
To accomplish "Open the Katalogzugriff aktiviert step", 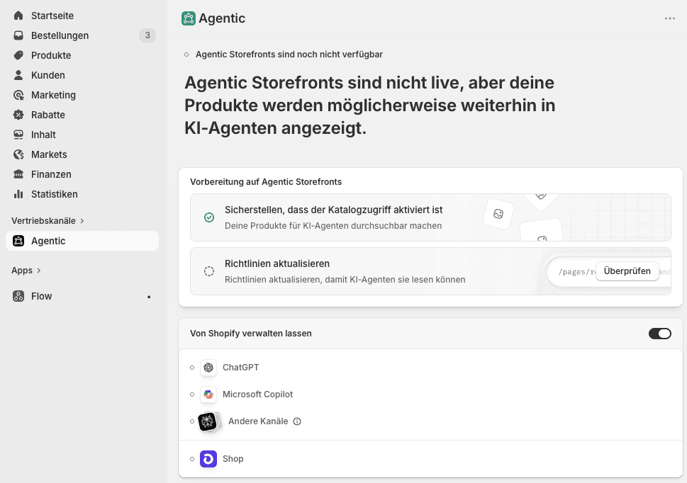I will pos(430,217).
